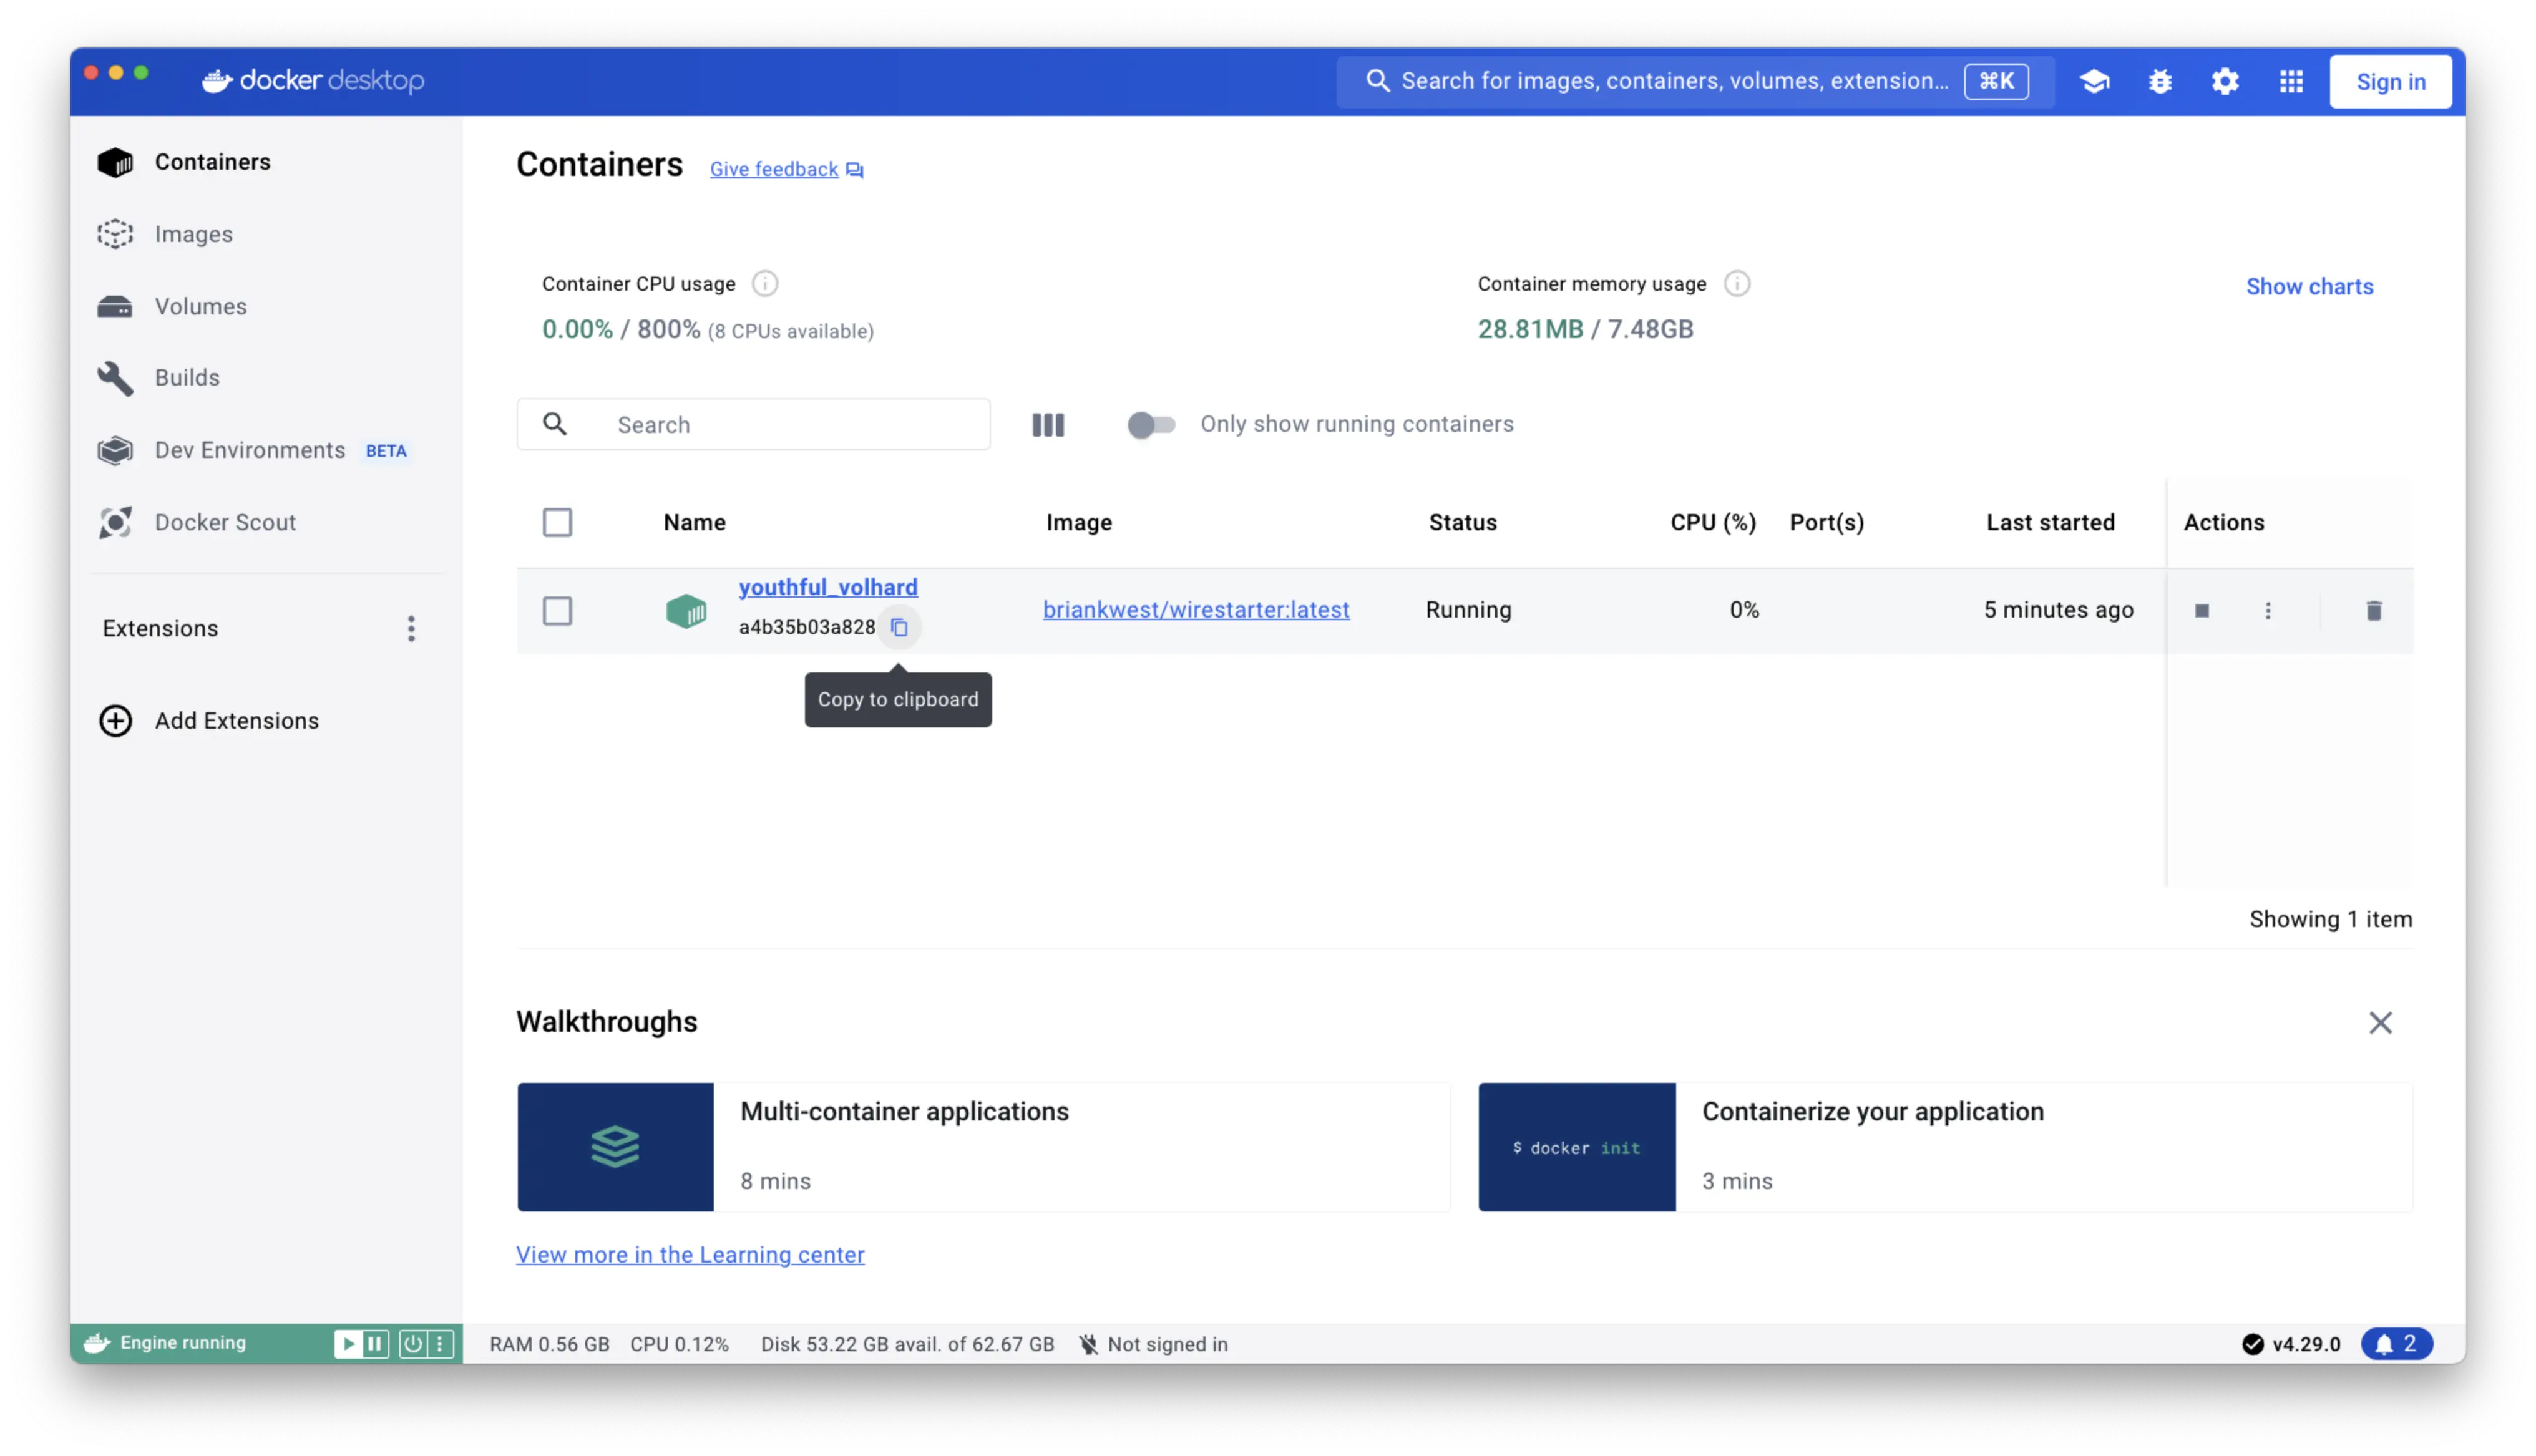Click the Give feedback link
Viewport: 2536px width, 1456px height.
774,169
